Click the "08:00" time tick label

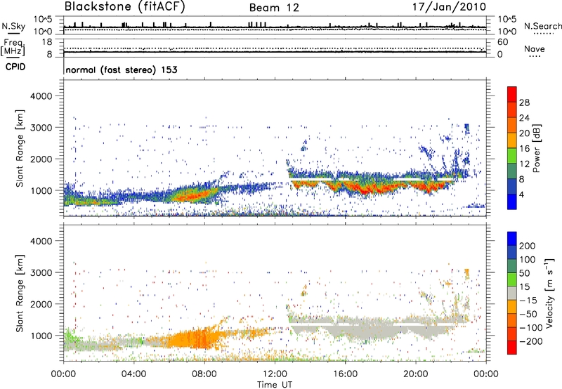point(204,374)
